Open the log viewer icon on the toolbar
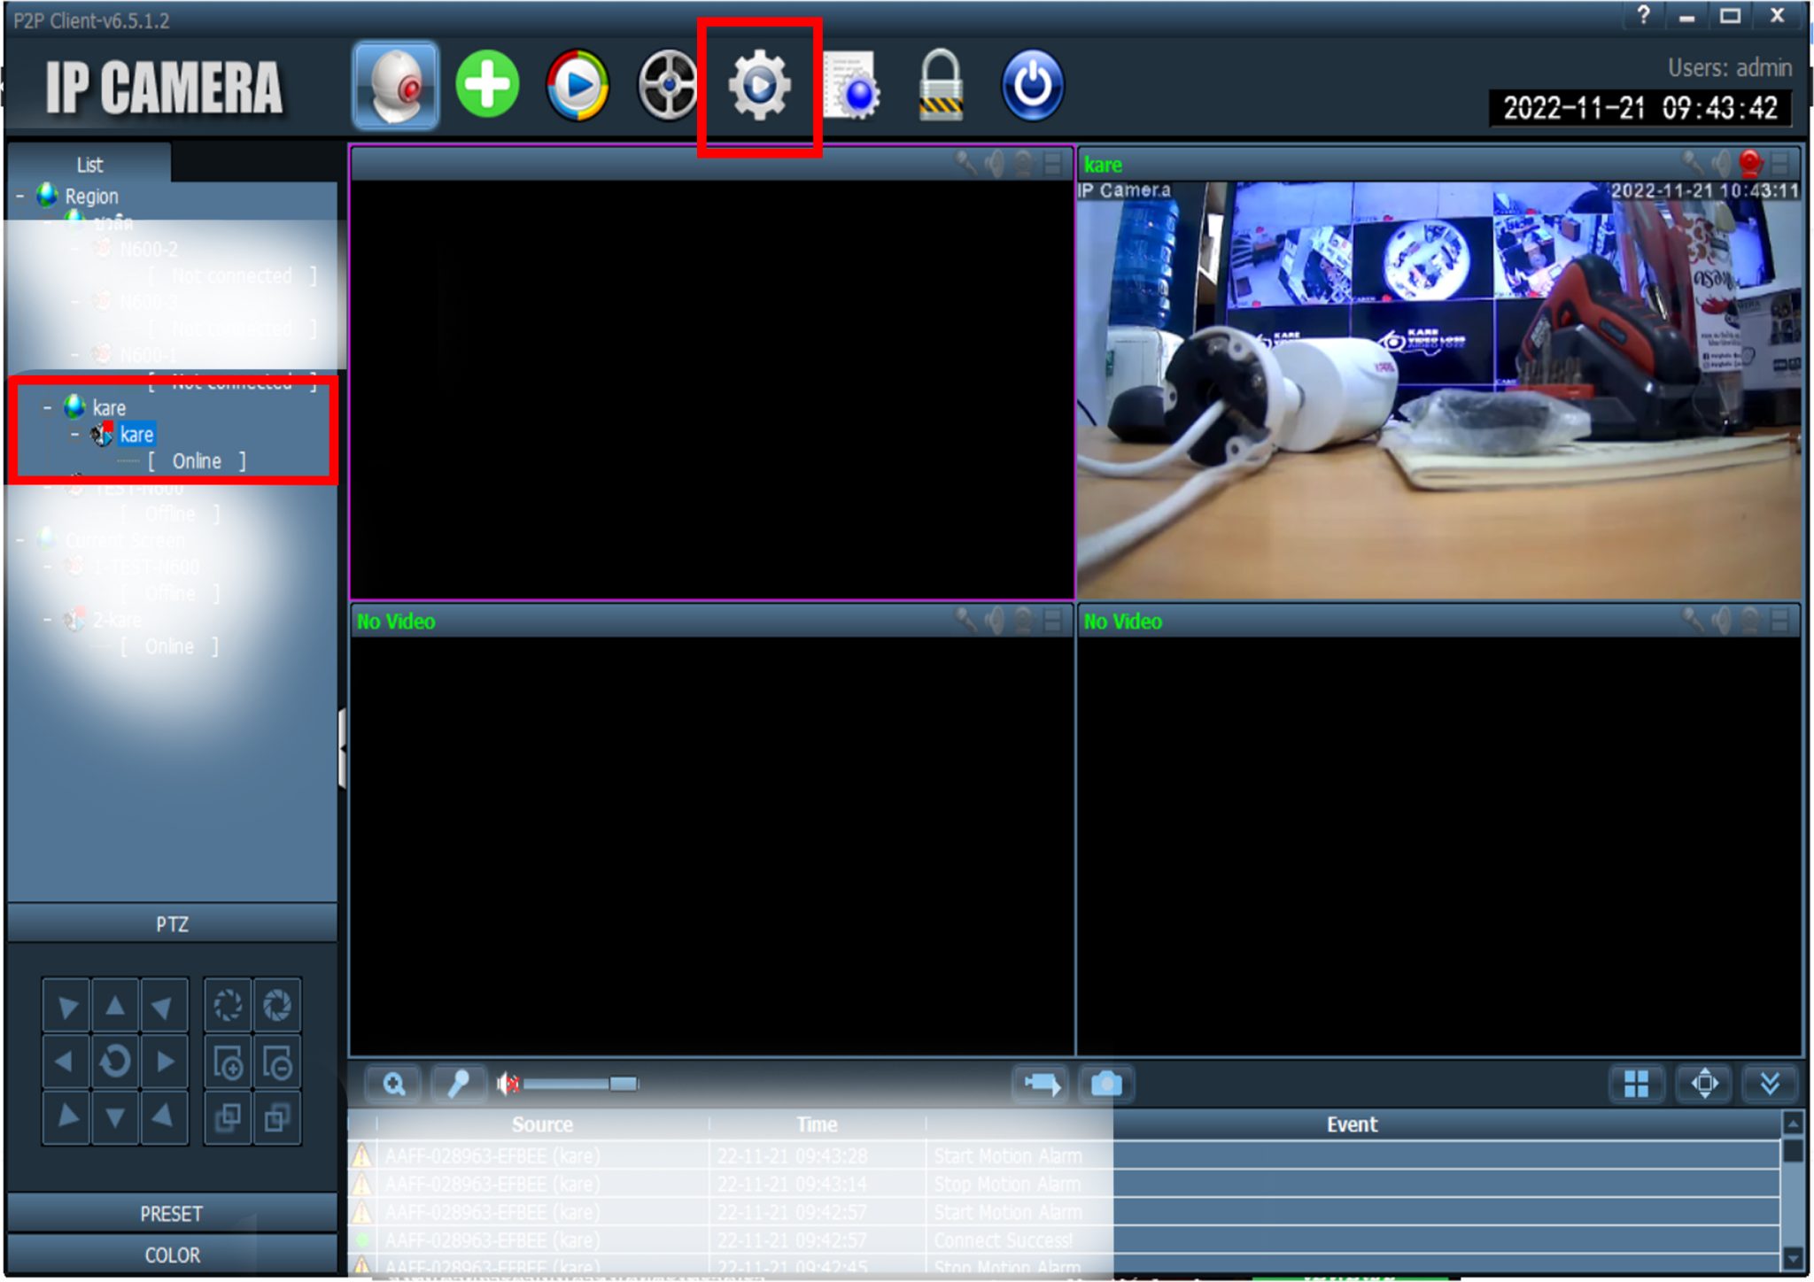1814x1282 pixels. click(x=852, y=84)
